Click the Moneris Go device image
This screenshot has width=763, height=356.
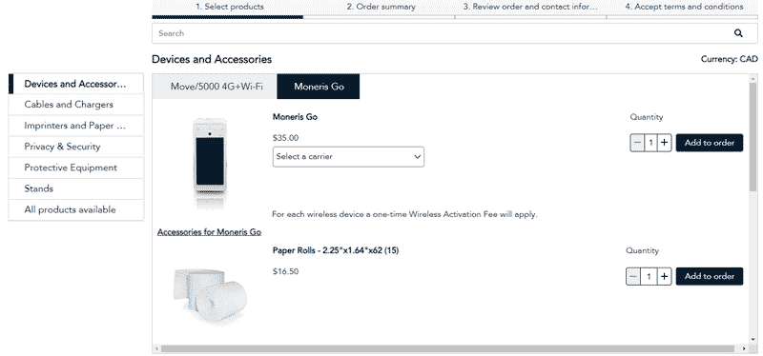(x=210, y=163)
